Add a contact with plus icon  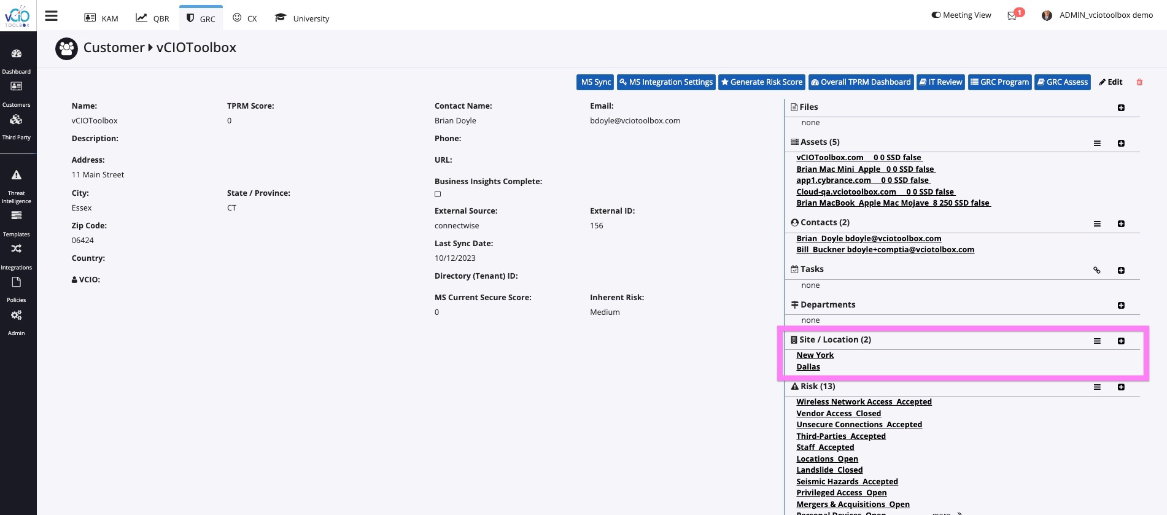pyautogui.click(x=1121, y=224)
